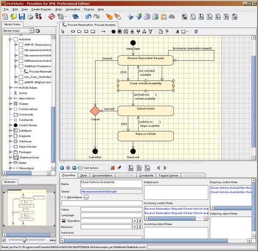The width and height of the screenshot is (258, 251).
Task: Click the eraser icon next to delete
Action: [x=120, y=168]
